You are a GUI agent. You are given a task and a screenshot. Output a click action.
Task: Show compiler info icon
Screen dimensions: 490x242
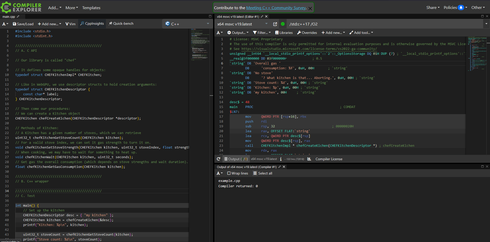coord(281,159)
